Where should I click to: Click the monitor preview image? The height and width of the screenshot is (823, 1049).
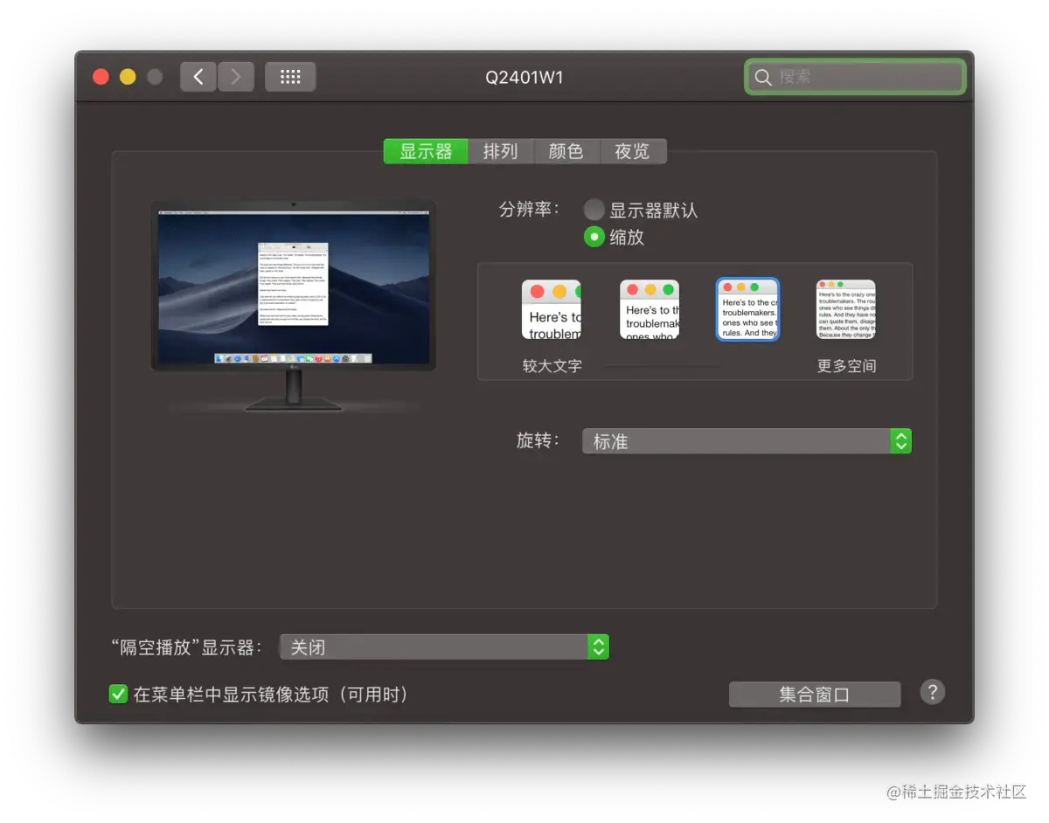click(x=294, y=306)
